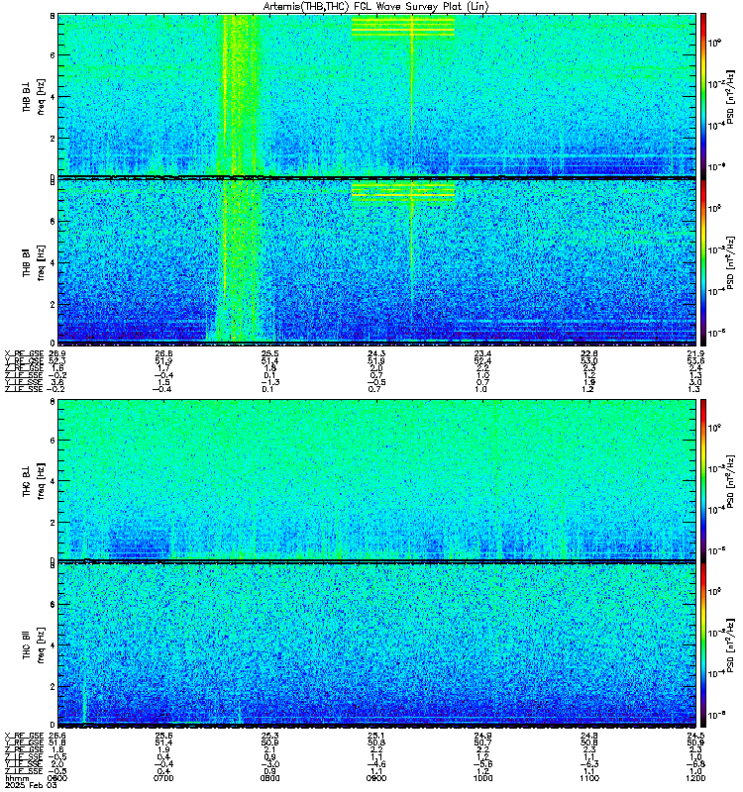Click PSD [nT²/Hz] label beside THC B∥ panel
Viewport: 743px width, 792px height.
click(730, 645)
